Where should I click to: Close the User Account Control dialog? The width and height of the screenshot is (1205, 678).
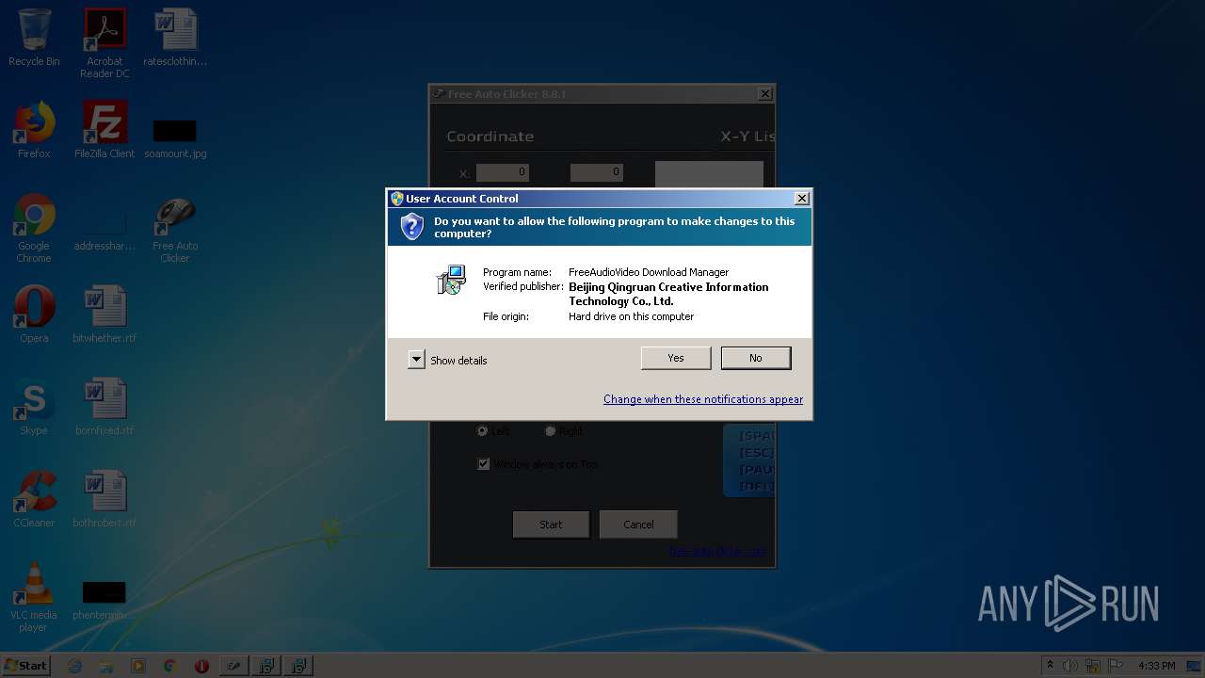(801, 199)
